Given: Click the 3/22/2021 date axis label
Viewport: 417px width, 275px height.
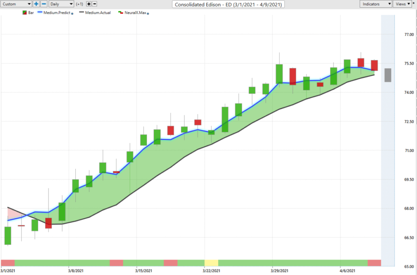Looking at the screenshot, I should 211,271.
